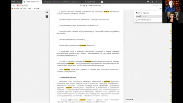The height and width of the screenshot is (103, 183).
Task: Switch to the PDF file tab
Action: point(90,2)
